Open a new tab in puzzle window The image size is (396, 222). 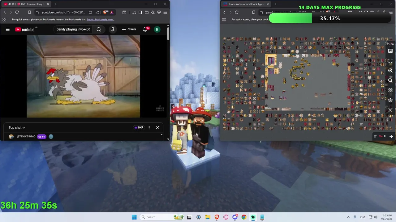pos(275,4)
